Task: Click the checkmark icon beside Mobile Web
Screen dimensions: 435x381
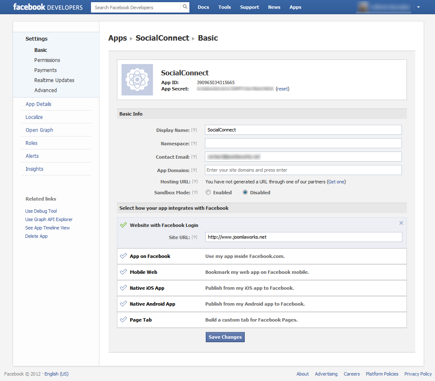Action: click(124, 272)
